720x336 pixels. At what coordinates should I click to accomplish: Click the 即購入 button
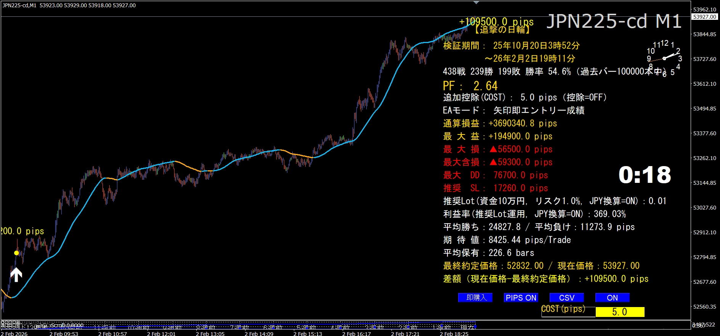[x=475, y=298]
